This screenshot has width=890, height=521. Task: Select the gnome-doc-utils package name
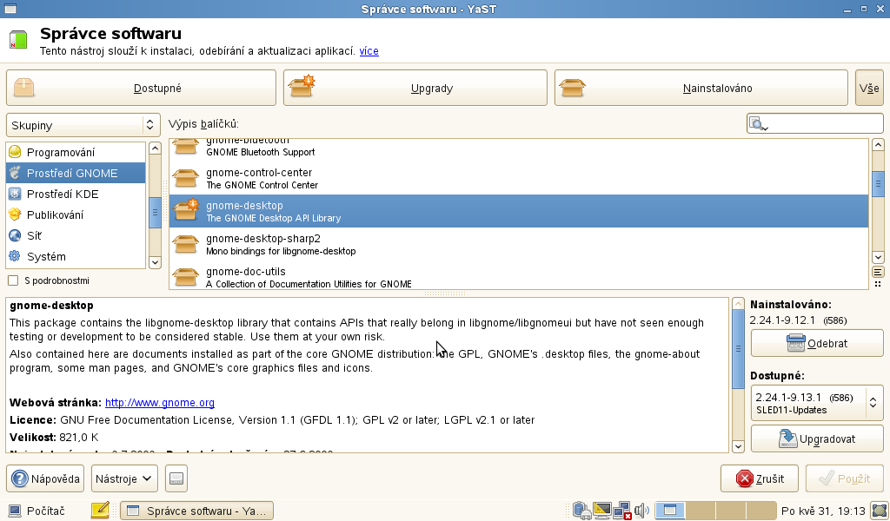click(x=245, y=272)
